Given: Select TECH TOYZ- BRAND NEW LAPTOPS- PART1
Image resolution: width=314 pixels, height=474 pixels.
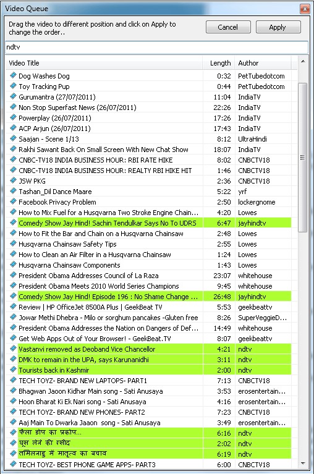Looking at the screenshot, I should click(x=148, y=381).
